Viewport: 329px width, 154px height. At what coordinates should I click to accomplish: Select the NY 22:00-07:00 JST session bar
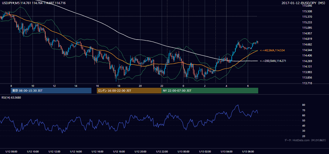[x=210, y=91]
